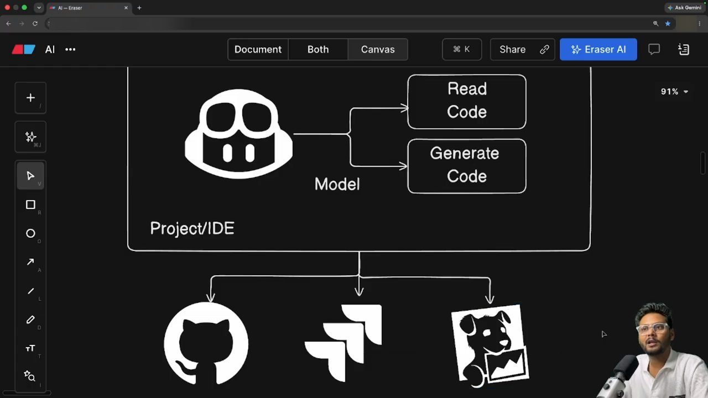Select the GitHub logo on canvas

pos(206,343)
